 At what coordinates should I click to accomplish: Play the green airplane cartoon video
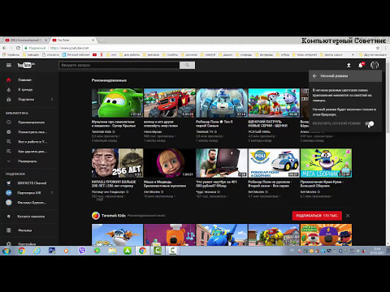[117, 103]
